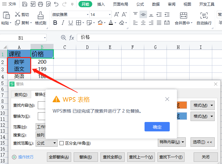Click the 关闭 button in replace dialog
The image size is (222, 164).
pos(206,157)
